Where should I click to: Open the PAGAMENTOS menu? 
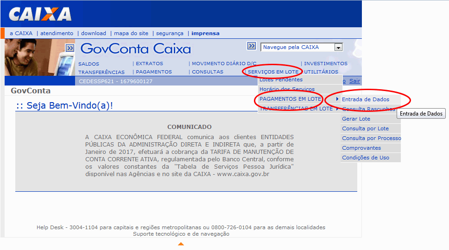[x=154, y=72]
